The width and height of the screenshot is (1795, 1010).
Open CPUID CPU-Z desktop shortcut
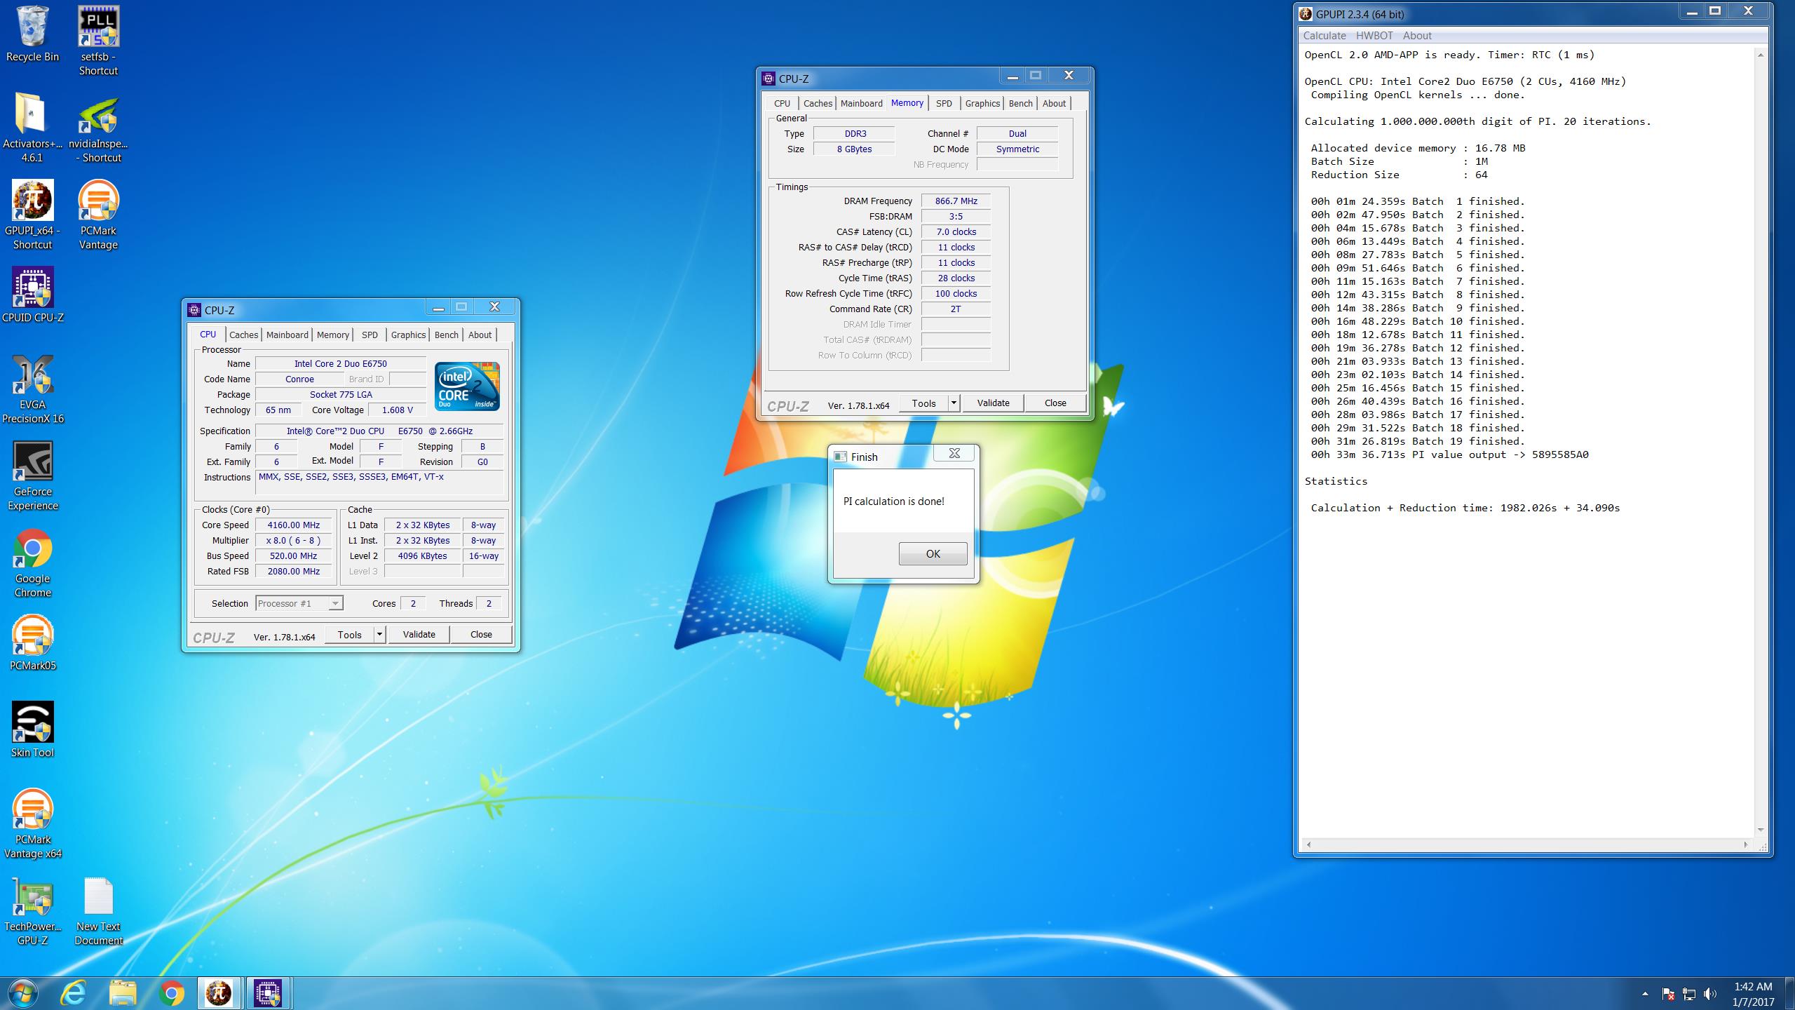pyautogui.click(x=32, y=295)
